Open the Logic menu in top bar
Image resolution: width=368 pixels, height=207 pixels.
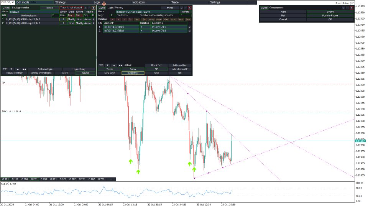click(97, 2)
